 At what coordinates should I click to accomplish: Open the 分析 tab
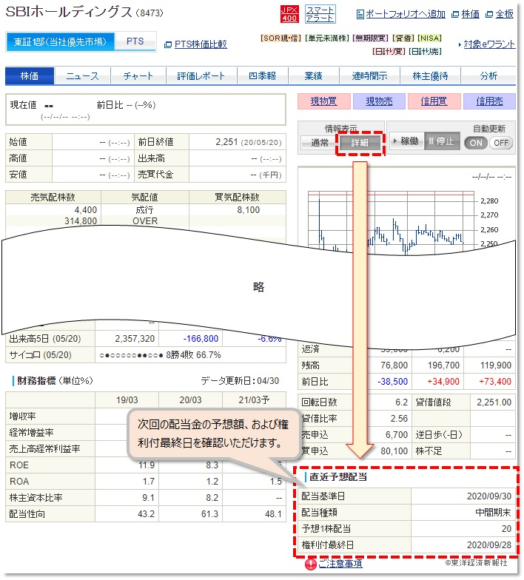[x=488, y=75]
